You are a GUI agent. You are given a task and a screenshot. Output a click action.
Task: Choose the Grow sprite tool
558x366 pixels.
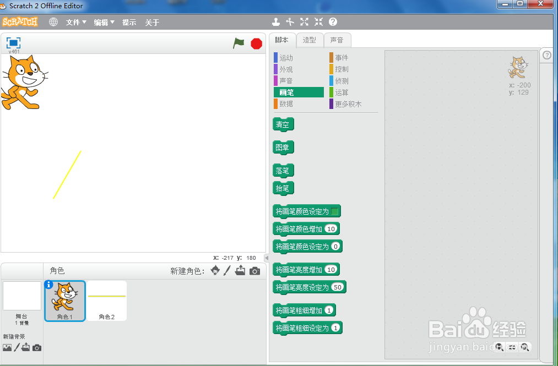coord(304,22)
